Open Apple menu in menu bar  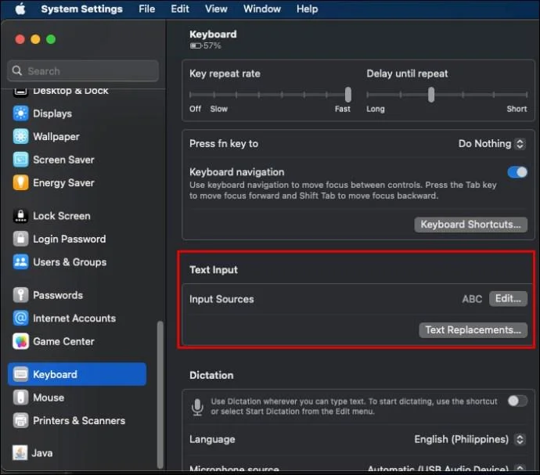20,9
